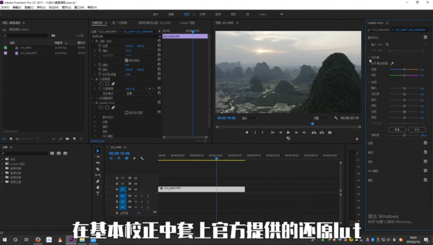Open the 混合模式 blend mode dropdown
The height and width of the screenshot is (245, 433).
(x=138, y=93)
